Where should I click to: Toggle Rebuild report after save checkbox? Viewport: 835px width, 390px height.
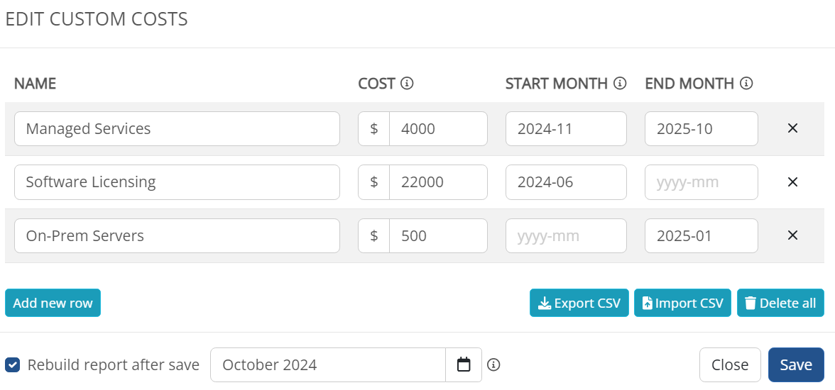(12, 365)
